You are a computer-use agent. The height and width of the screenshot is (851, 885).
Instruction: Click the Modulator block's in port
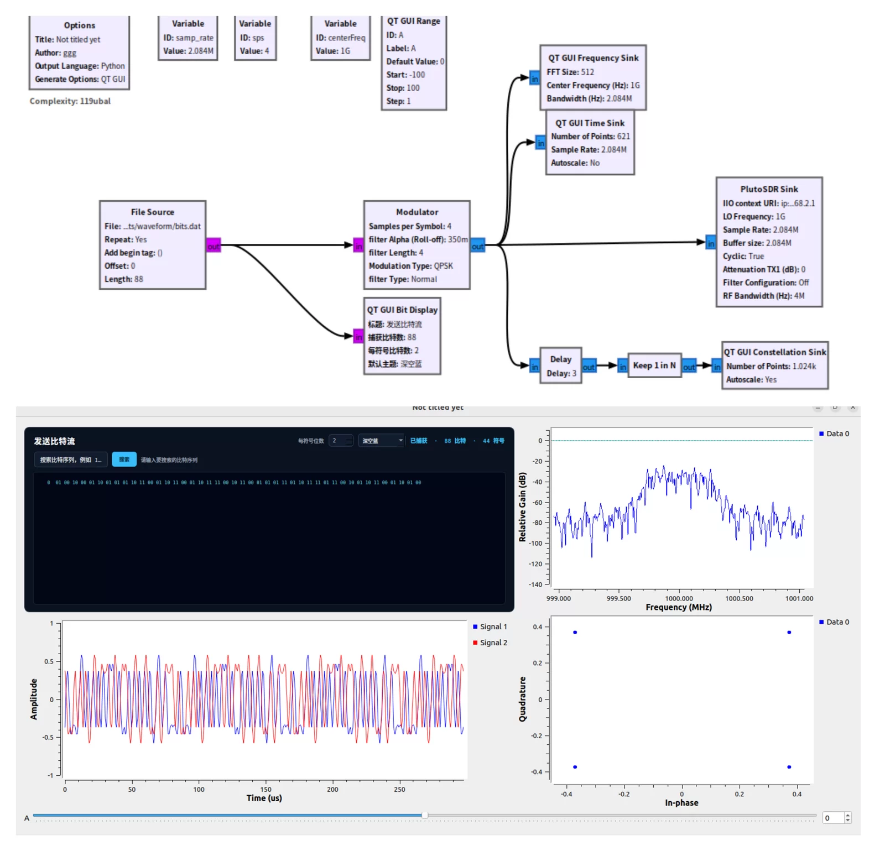(x=358, y=246)
